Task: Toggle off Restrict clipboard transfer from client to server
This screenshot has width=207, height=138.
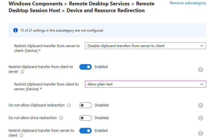Action: point(86,67)
